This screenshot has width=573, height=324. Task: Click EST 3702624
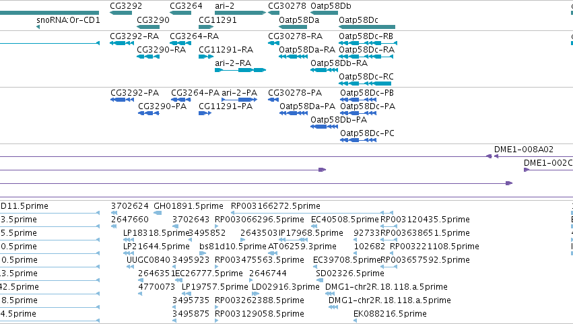pyautogui.click(x=114, y=213)
